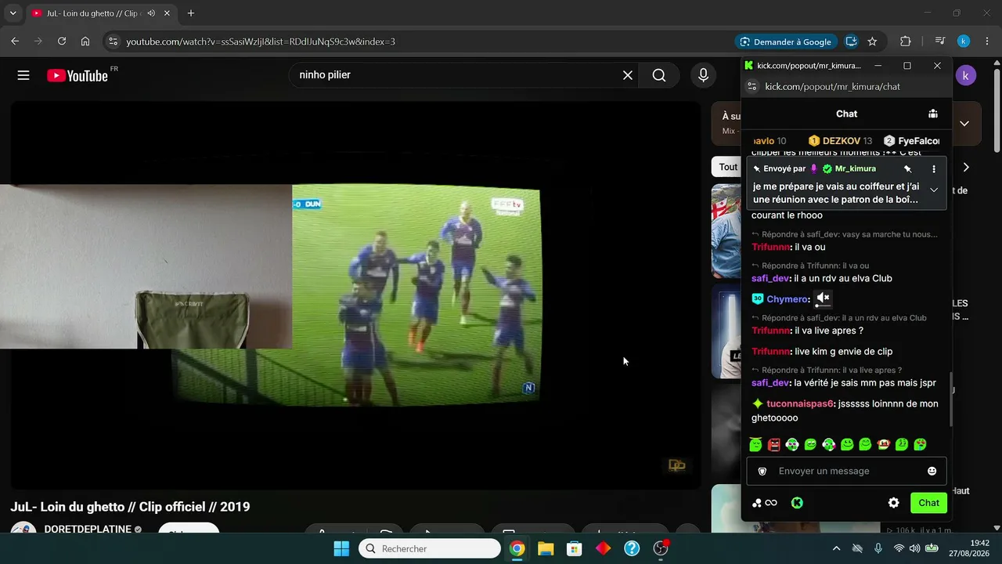Open the viewers list icon in Kick chat
Viewport: 1002px width, 564px height.
coord(933,114)
